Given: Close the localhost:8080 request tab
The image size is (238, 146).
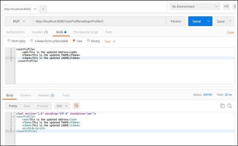Looking at the screenshot, I should pos(35,9).
